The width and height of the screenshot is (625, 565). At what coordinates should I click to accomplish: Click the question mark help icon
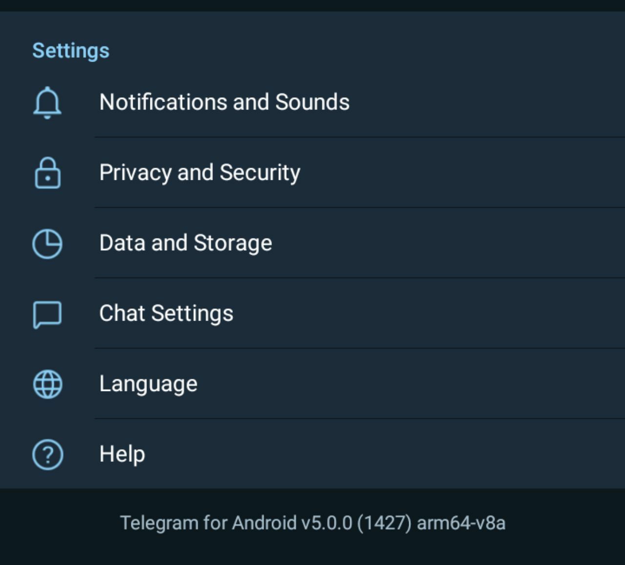click(47, 455)
